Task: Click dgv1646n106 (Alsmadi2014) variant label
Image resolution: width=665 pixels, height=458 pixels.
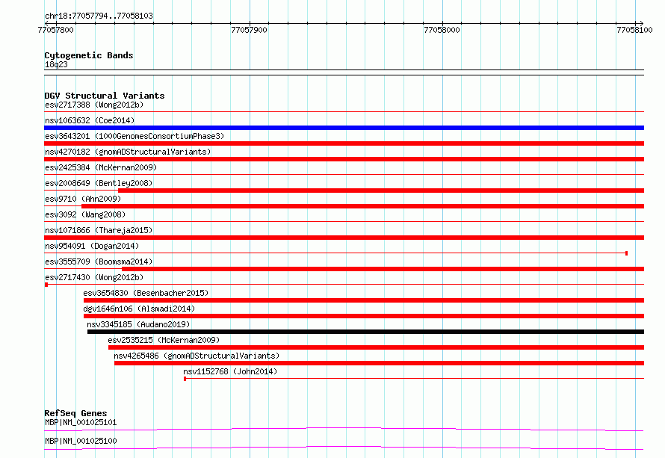Action: coord(139,309)
